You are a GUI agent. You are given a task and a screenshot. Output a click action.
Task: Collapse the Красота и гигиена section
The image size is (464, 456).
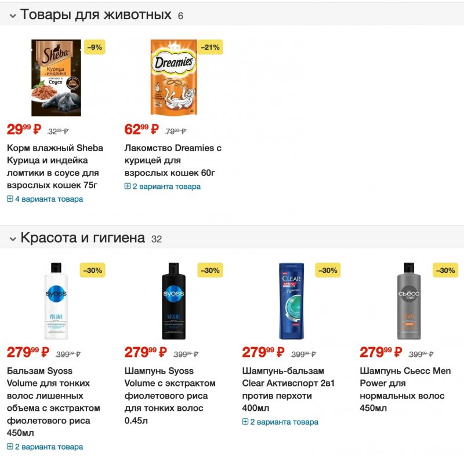pos(12,238)
